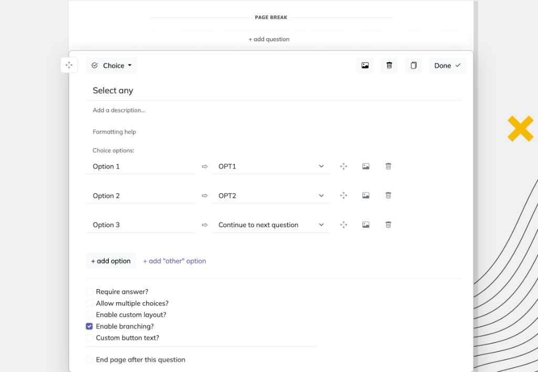Duplicate the question using copy icon
538x372 pixels.
coord(413,66)
